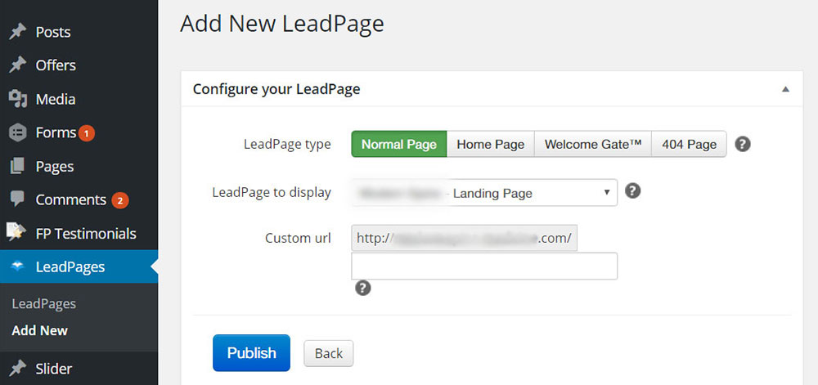
Task: Click the Offers pin icon
Action: [18, 65]
